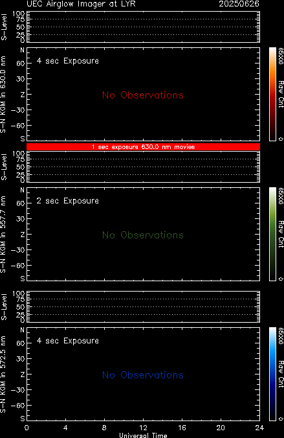Click the blue Raw Cnt colorbar
The width and height of the screenshot is (284, 438).
[x=272, y=374]
